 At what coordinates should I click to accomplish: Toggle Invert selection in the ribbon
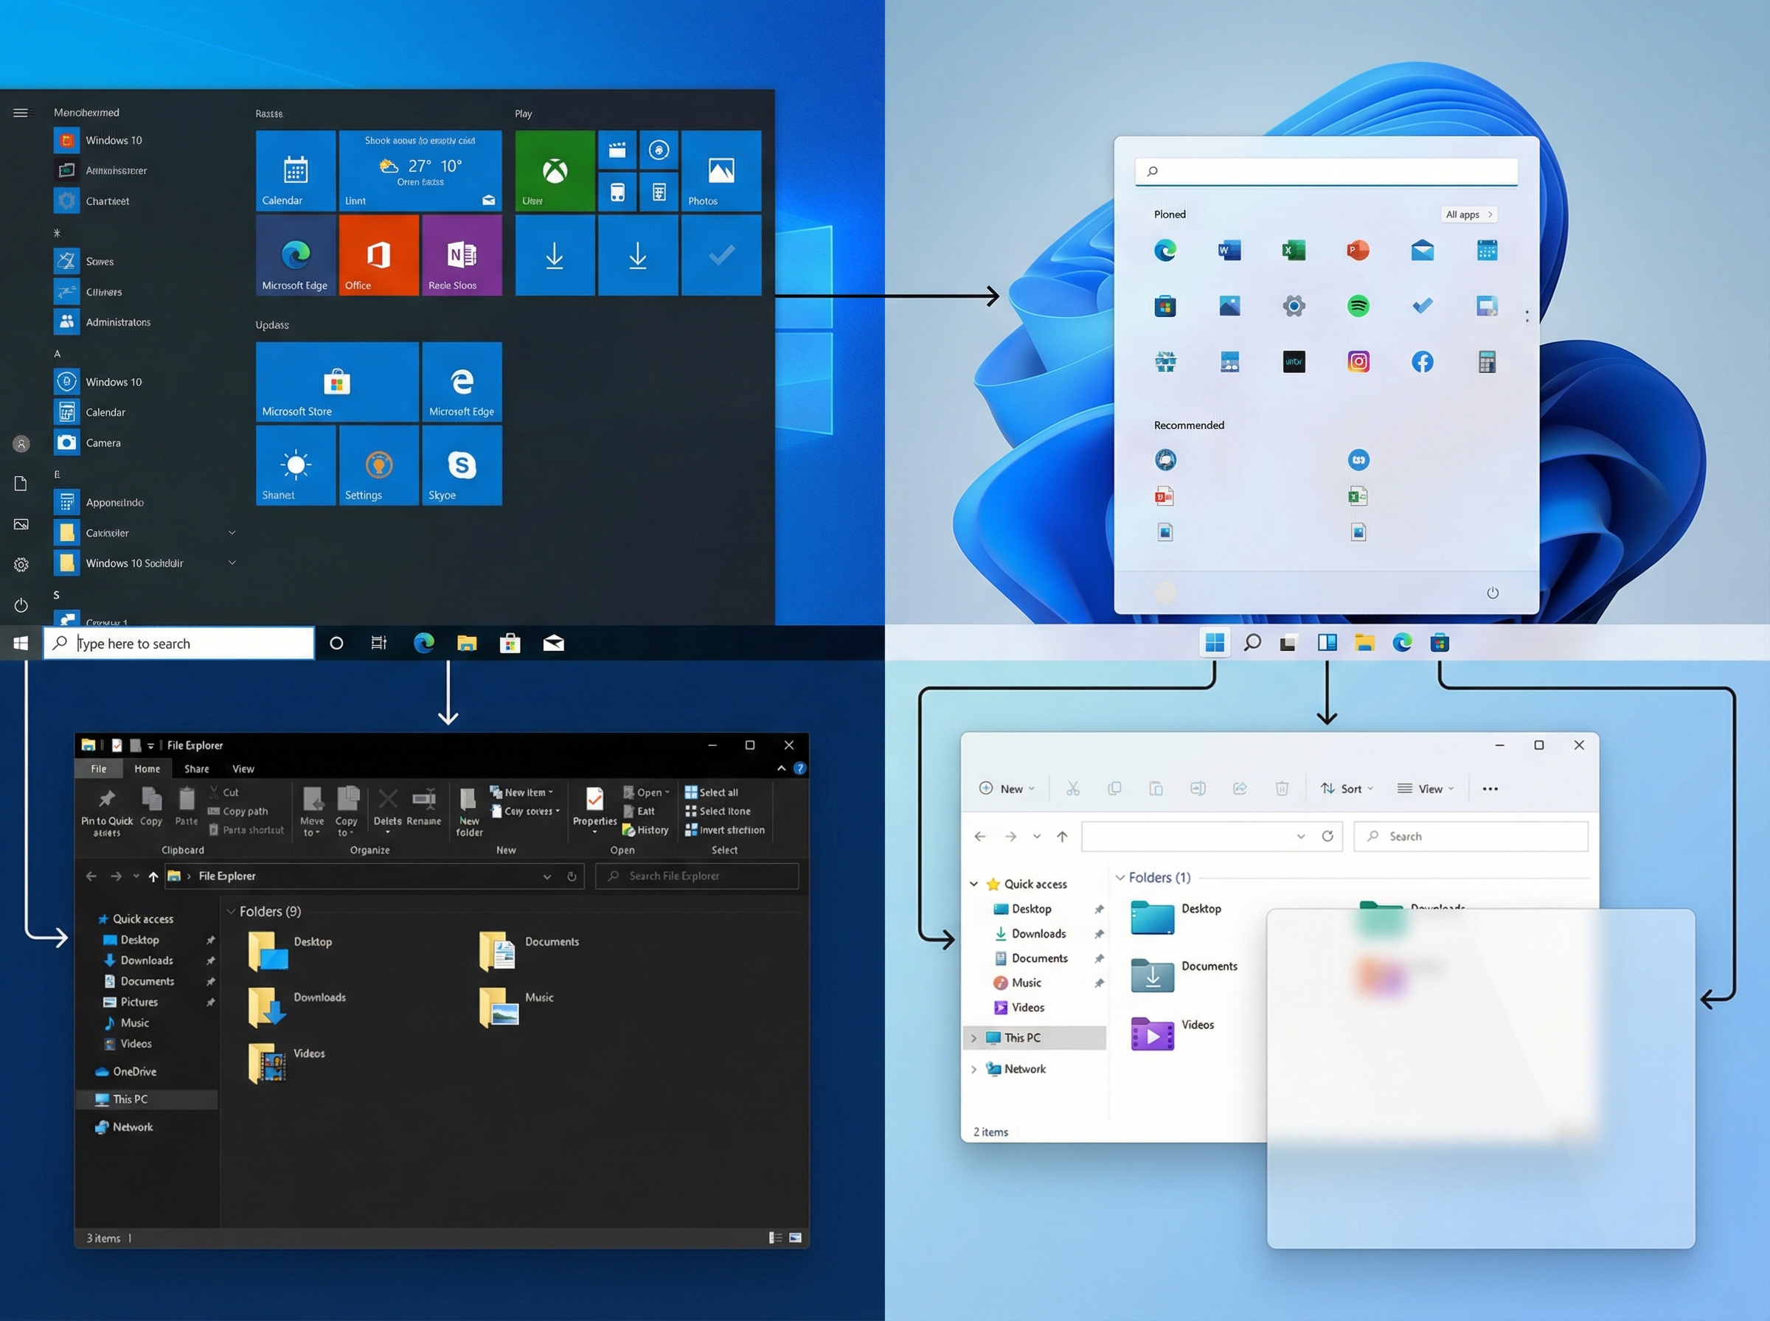coord(725,830)
